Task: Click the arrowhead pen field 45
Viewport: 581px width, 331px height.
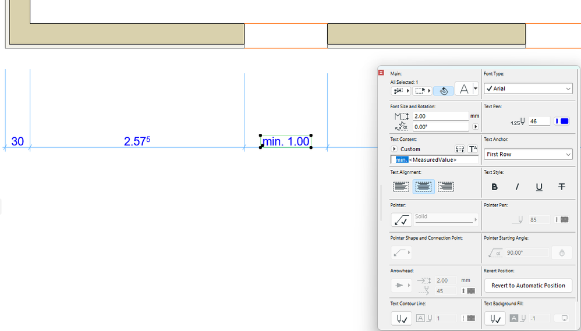Action: 446,291
